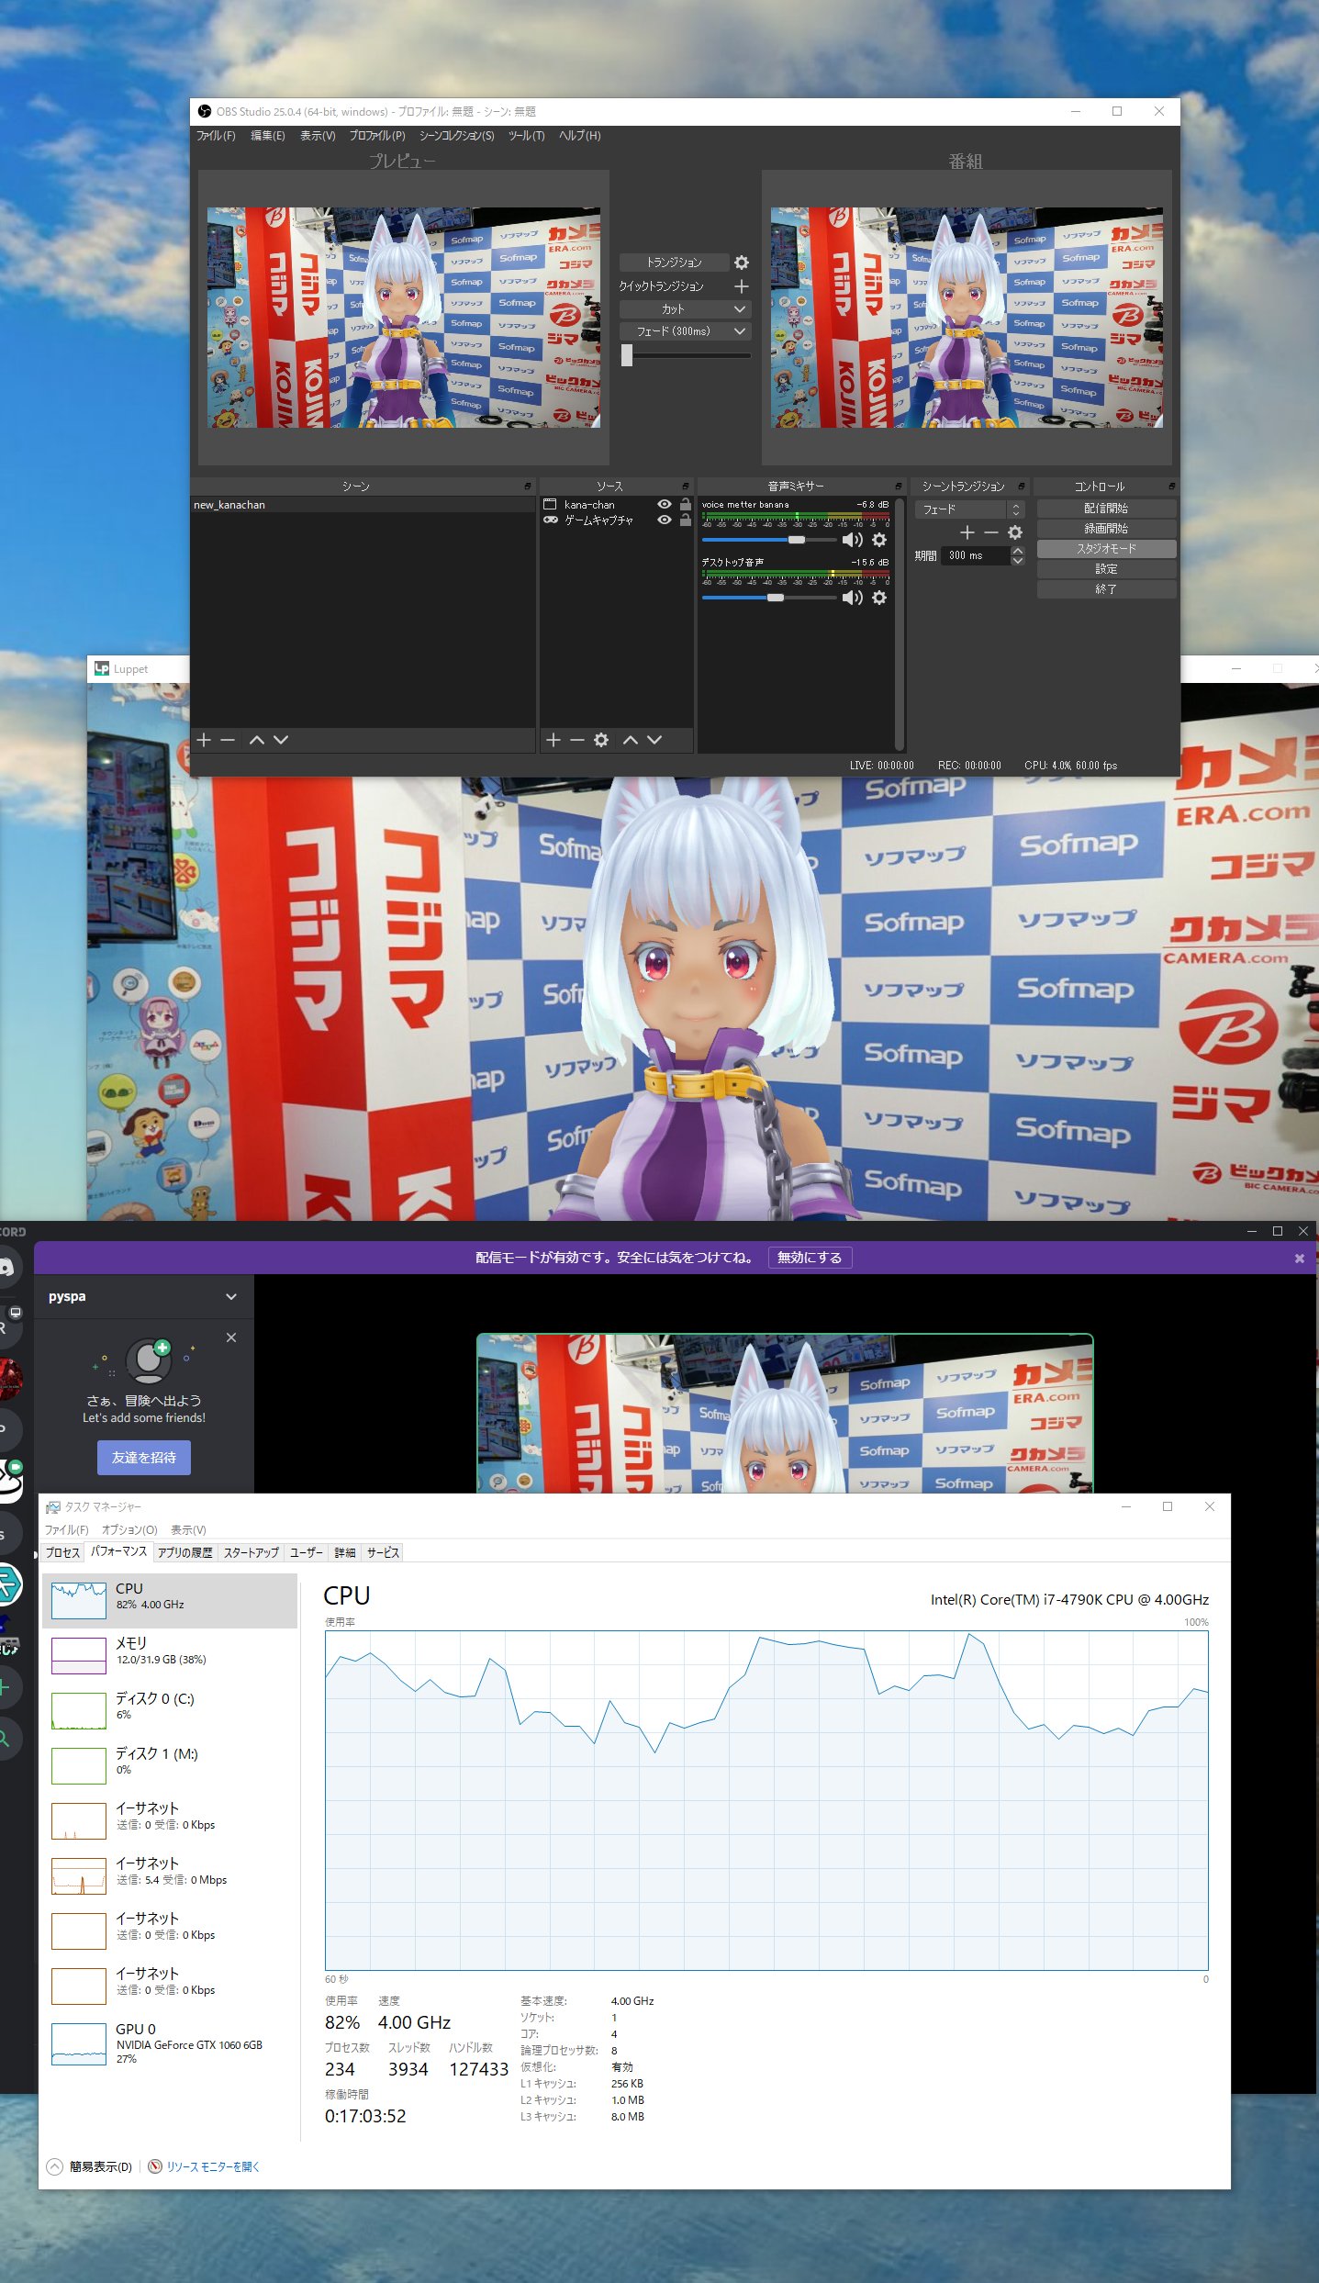Switch to the プロセス tab in Task Manager
The width and height of the screenshot is (1319, 2283).
(62, 1552)
